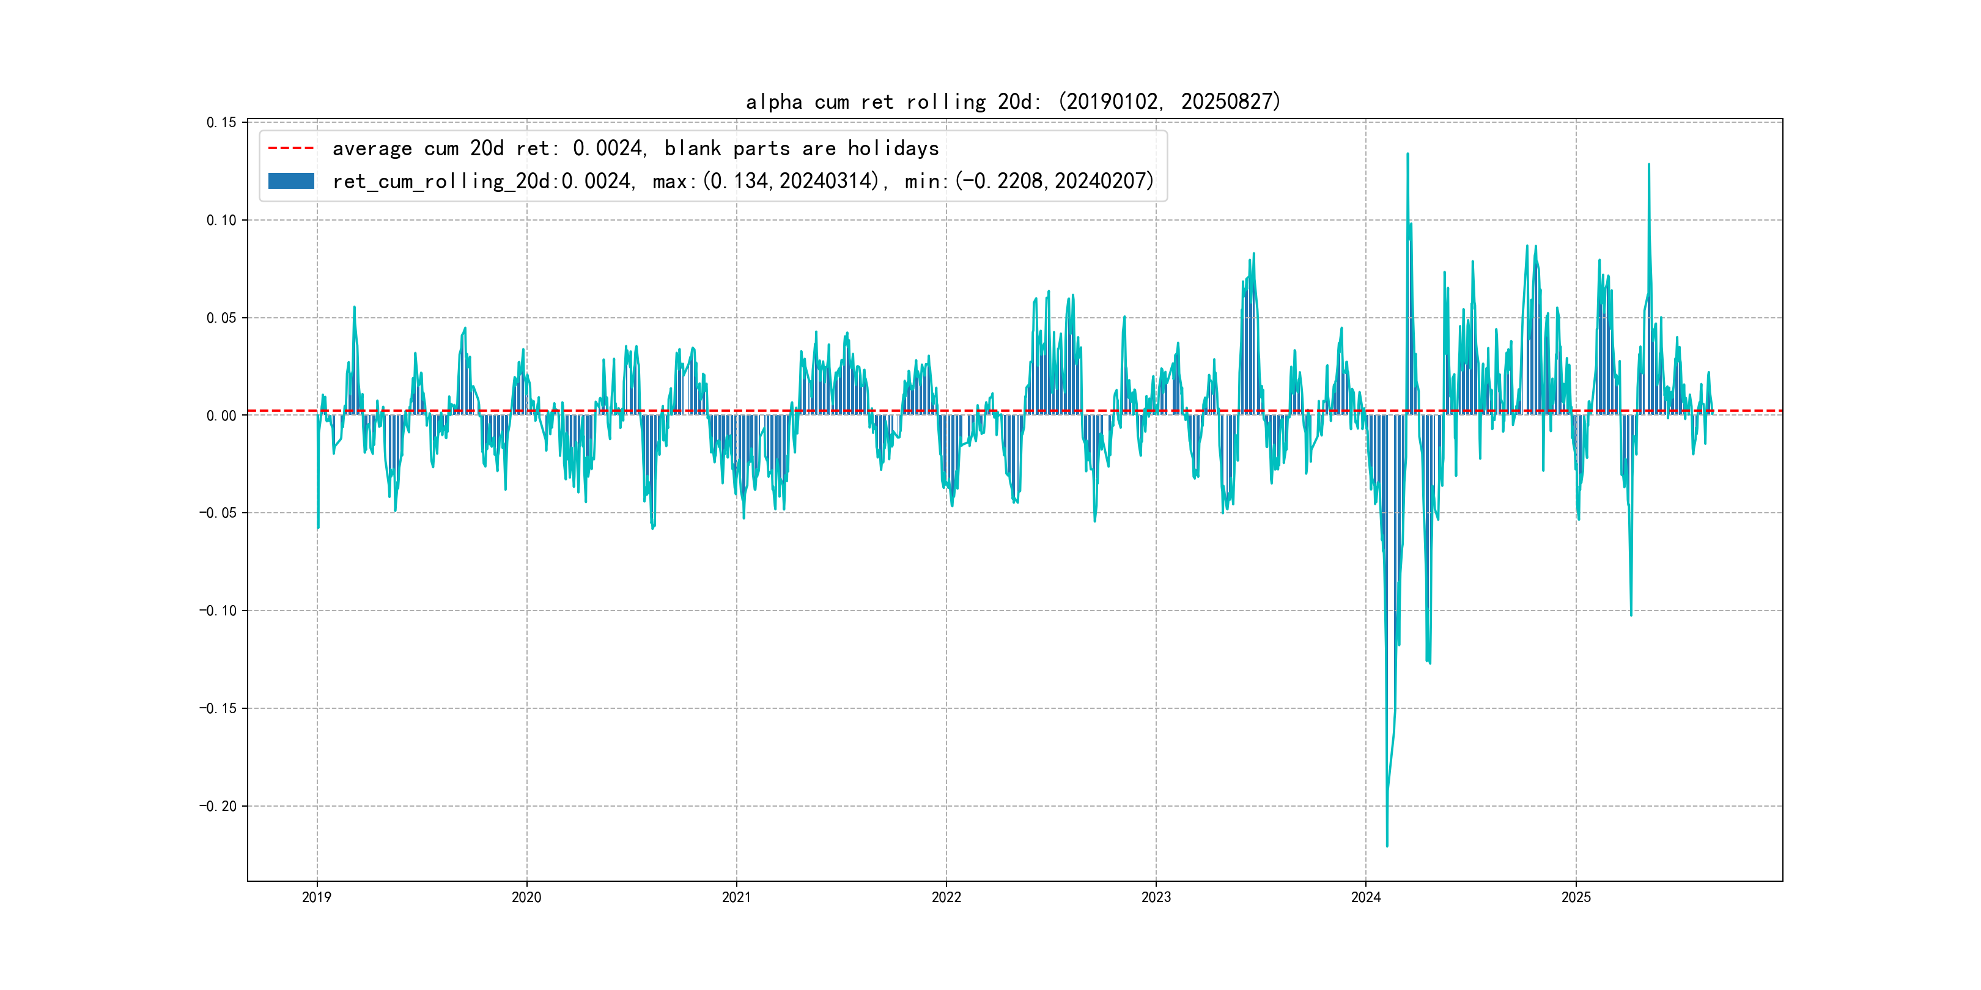
Task: Click the 0.05 y-axis tick label
Action: pyautogui.click(x=221, y=317)
